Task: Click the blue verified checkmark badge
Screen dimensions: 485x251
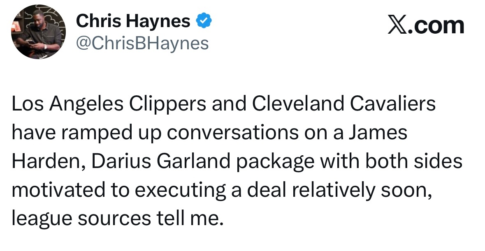Action: tap(204, 21)
